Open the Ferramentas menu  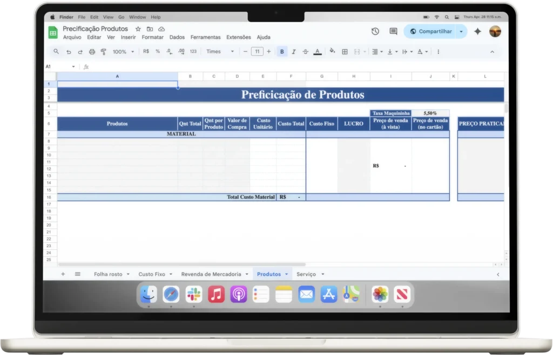(205, 37)
